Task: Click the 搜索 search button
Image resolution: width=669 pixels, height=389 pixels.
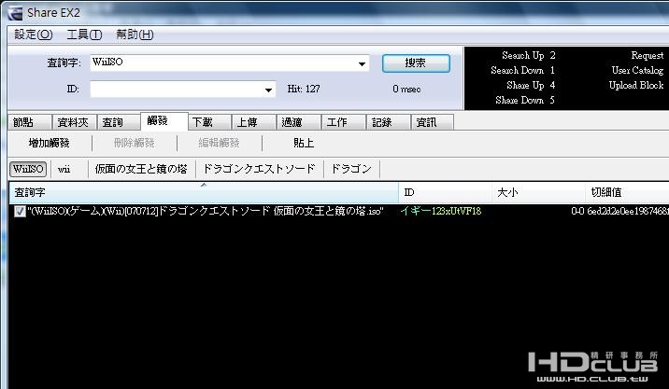Action: 416,63
